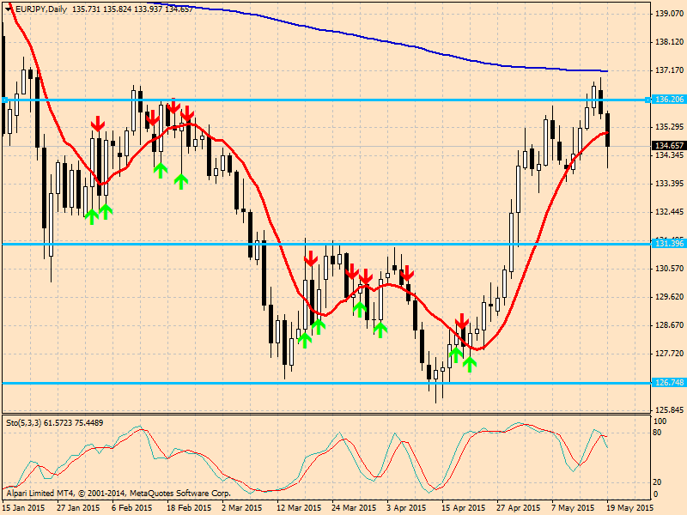Click the 125.845 price scale value
The height and width of the screenshot is (515, 687).
(669, 410)
